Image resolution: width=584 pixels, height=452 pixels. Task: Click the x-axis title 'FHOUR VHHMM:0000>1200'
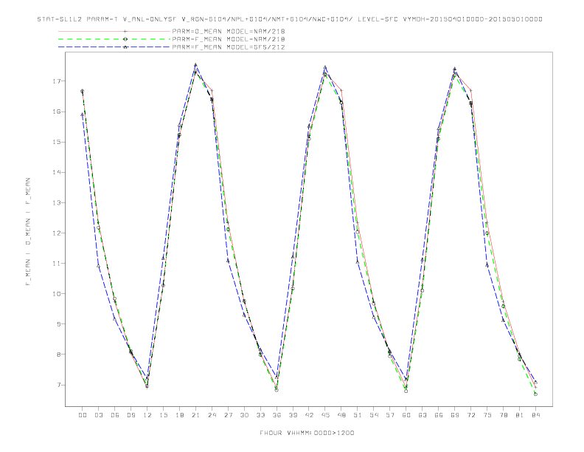point(307,433)
